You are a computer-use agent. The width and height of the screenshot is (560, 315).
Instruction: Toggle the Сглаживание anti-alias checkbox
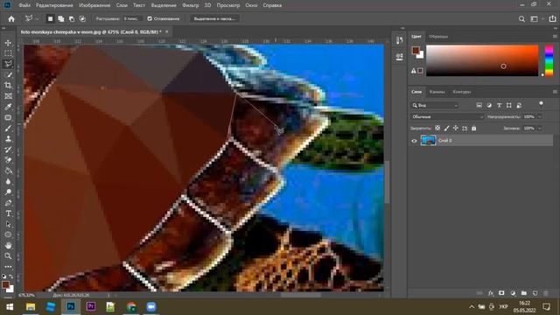coord(150,18)
